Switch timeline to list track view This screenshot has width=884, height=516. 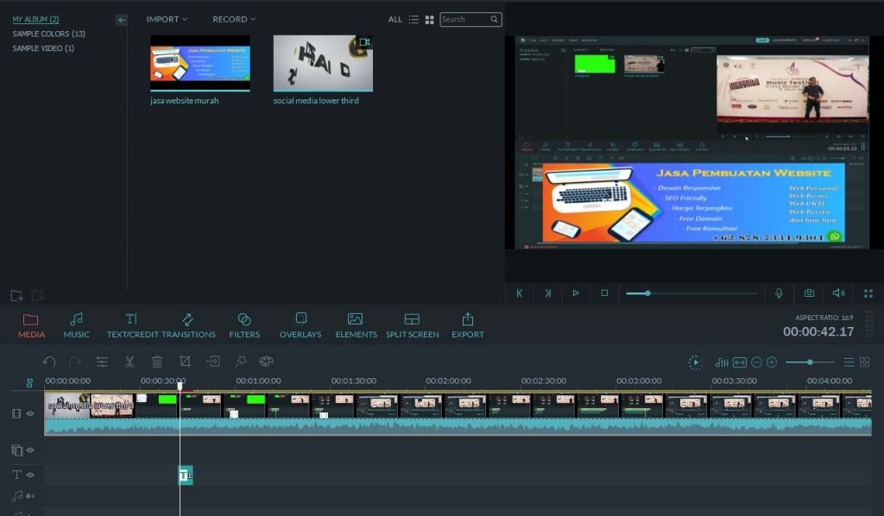(849, 362)
